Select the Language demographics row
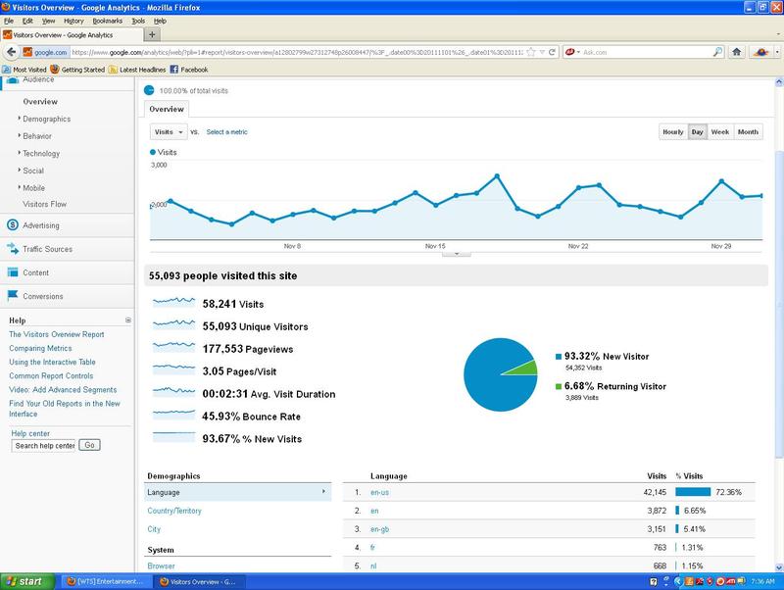Screen dimensions: 784x590 point(237,492)
